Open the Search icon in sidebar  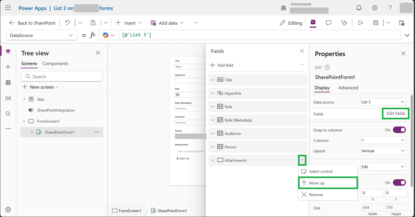[8, 114]
